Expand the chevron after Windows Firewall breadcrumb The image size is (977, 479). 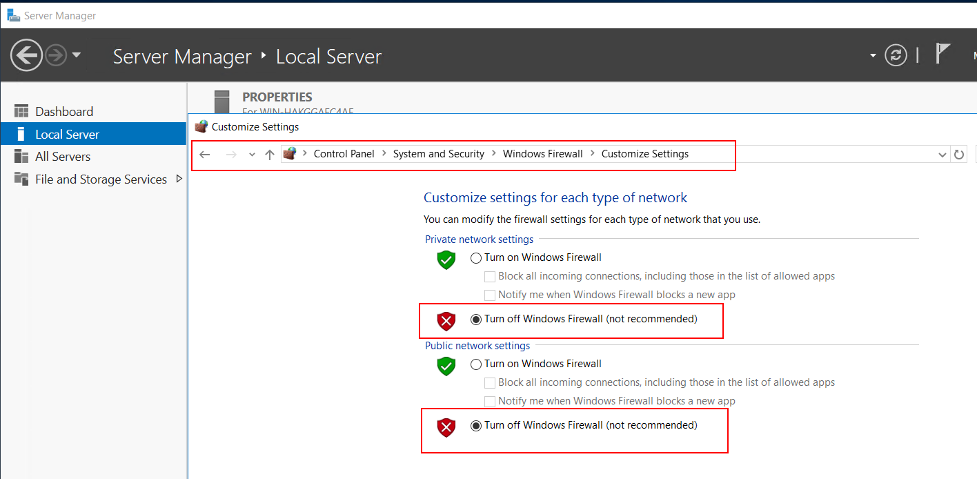[x=592, y=154]
